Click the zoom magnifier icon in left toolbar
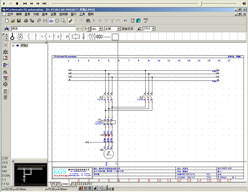This screenshot has height=192, width=248. tap(6, 72)
